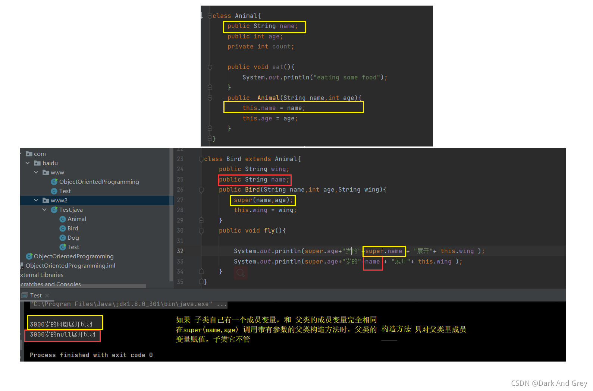Viewport: 593px width, 391px height.
Task: Select the Test tab in Run panel
Action: (36, 296)
